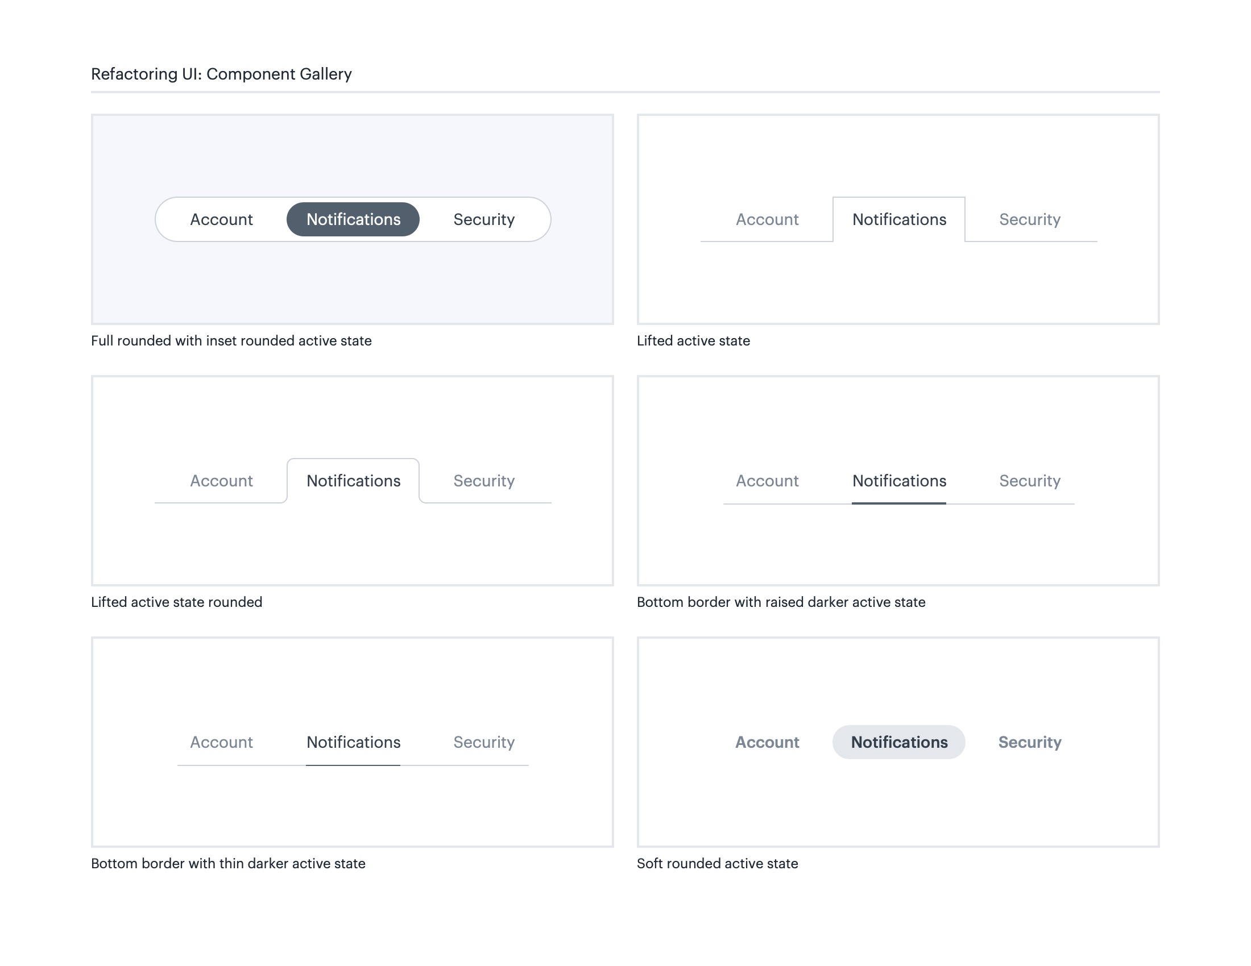Click the light gray Notifications pill
The width and height of the screenshot is (1251, 966).
point(898,742)
